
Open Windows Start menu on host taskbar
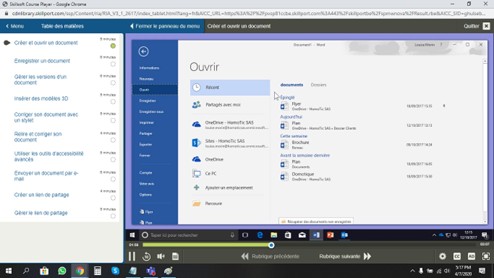[x=9, y=271]
